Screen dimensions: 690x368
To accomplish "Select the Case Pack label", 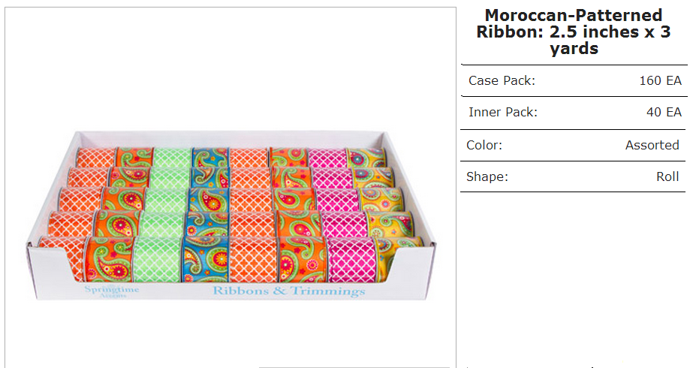I will point(502,81).
